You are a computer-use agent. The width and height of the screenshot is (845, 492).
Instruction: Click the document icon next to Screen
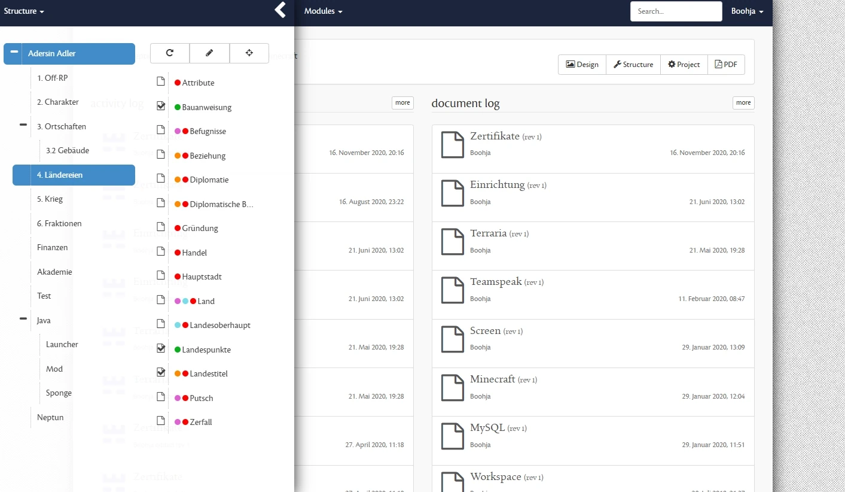point(452,339)
